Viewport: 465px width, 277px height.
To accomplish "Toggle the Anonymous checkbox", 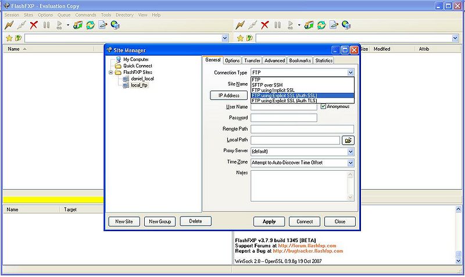I will [x=323, y=107].
